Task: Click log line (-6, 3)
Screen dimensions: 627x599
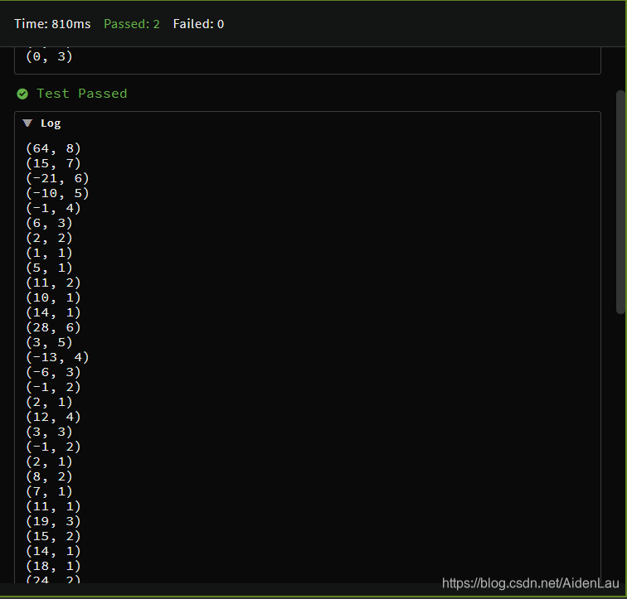Action: [x=53, y=372]
